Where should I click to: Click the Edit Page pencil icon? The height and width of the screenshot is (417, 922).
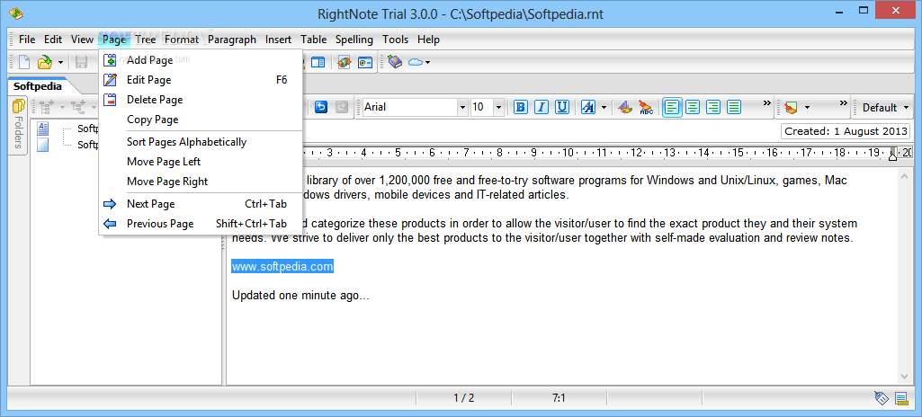110,80
